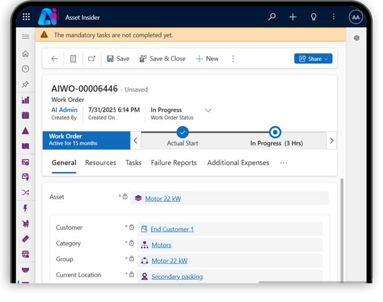Click the Work Order process flow header
The width and height of the screenshot is (383, 302).
(86, 140)
